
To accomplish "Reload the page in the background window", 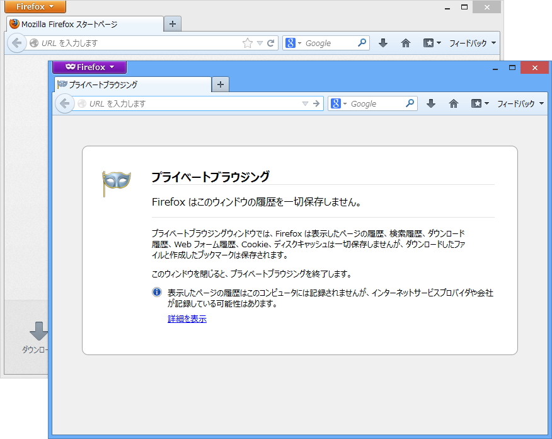I will click(x=272, y=42).
